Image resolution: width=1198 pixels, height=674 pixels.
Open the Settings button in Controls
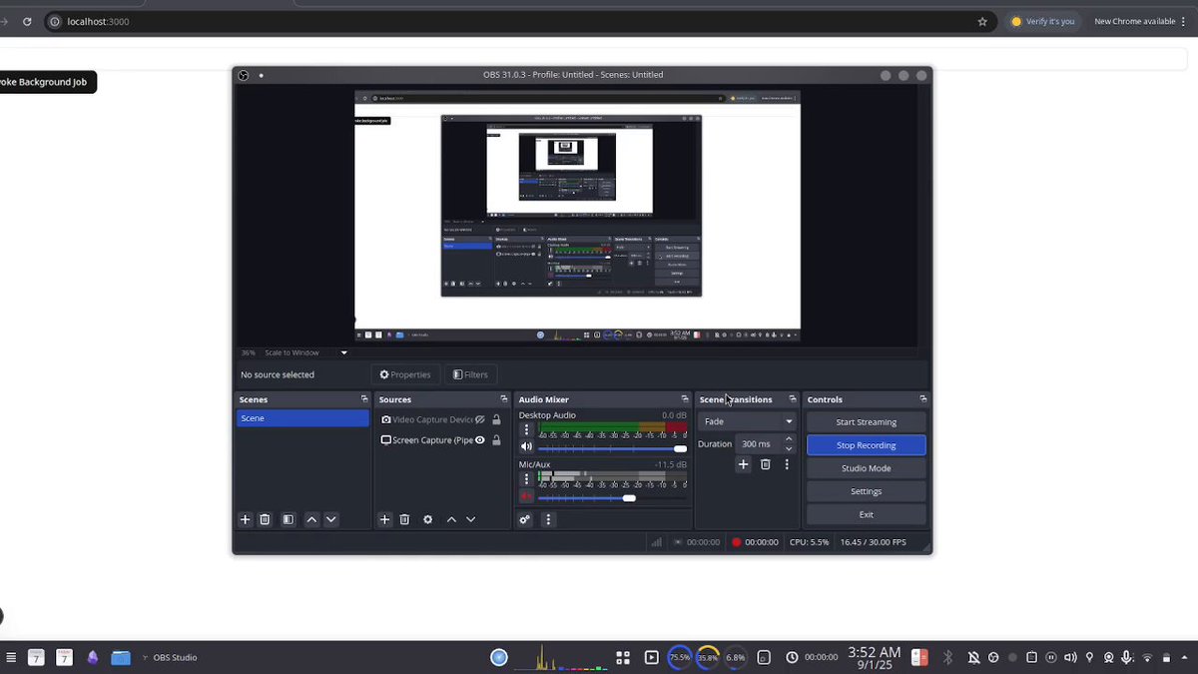click(866, 491)
